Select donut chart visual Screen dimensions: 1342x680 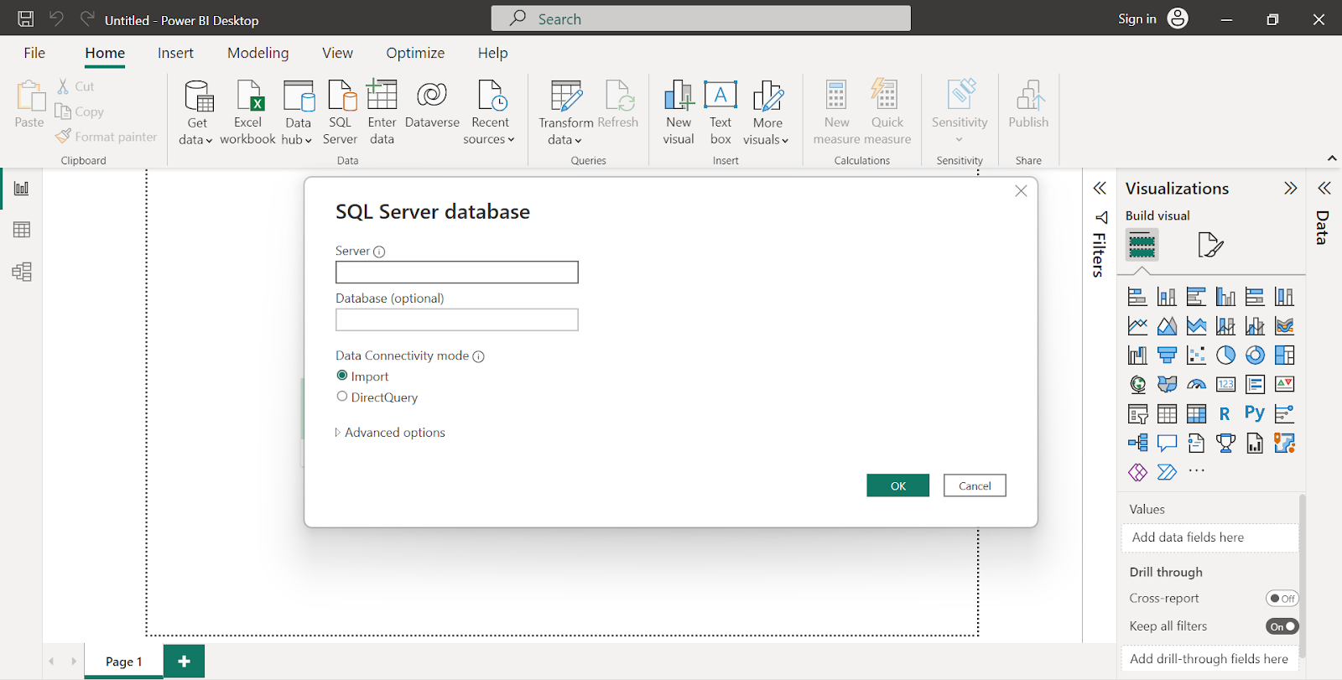(x=1255, y=356)
